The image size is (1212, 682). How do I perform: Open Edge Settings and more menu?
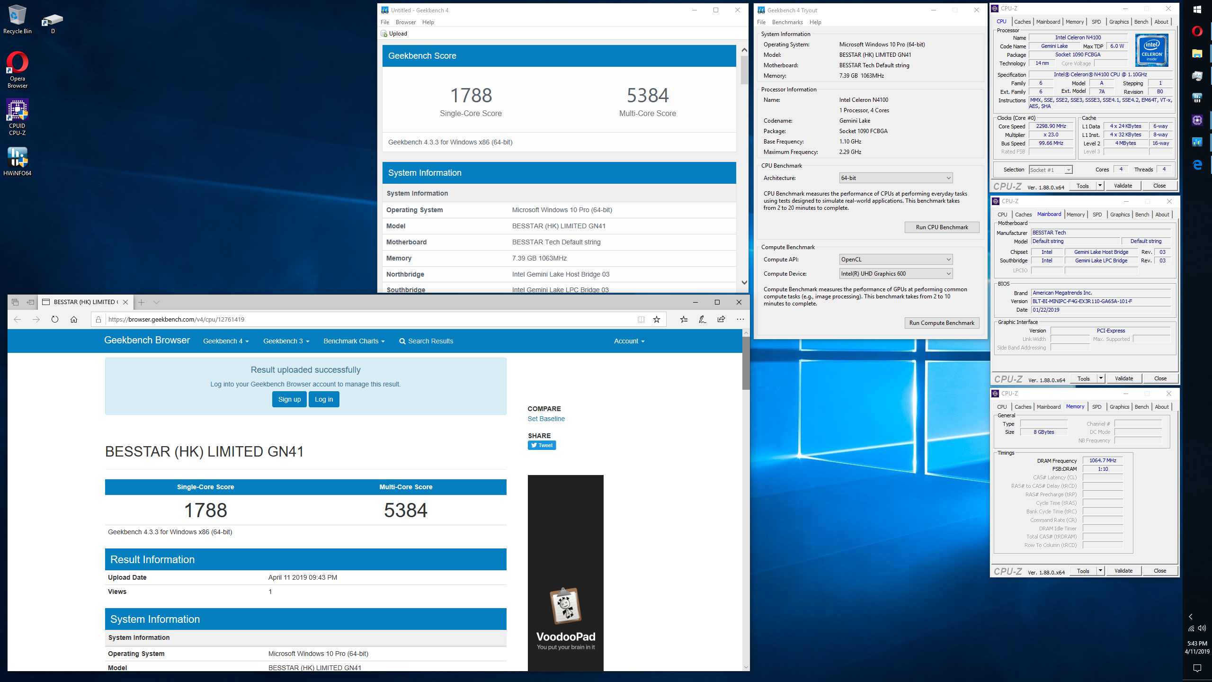point(740,319)
